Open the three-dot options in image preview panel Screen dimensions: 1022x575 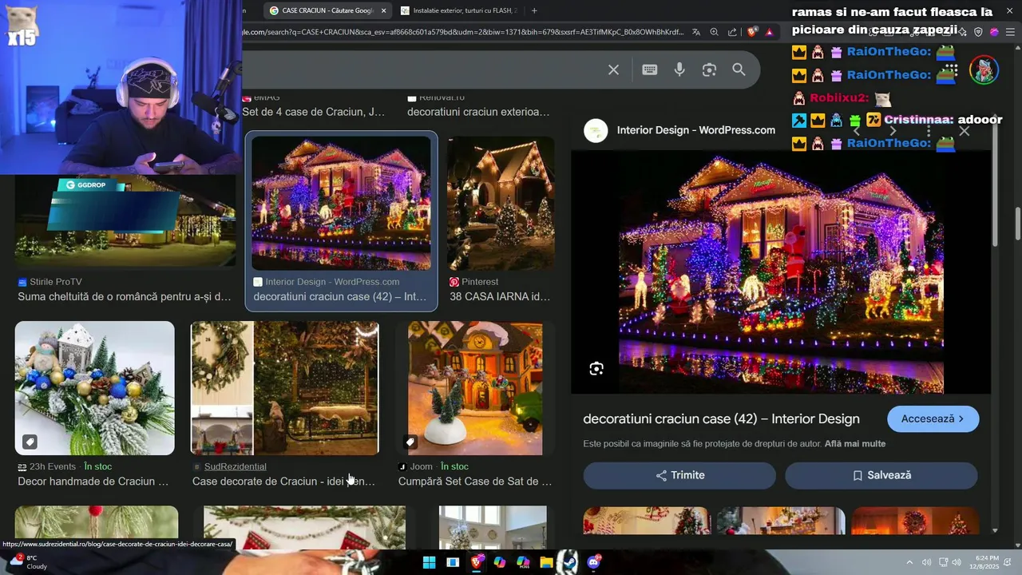(x=929, y=131)
